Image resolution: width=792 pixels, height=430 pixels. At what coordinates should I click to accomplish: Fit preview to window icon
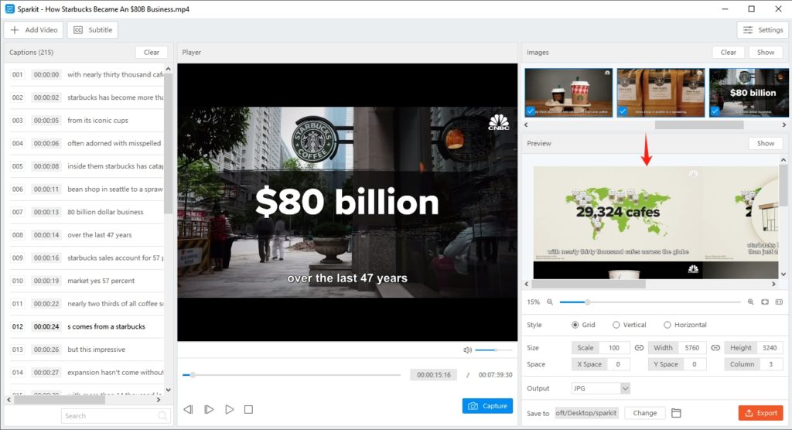click(765, 302)
